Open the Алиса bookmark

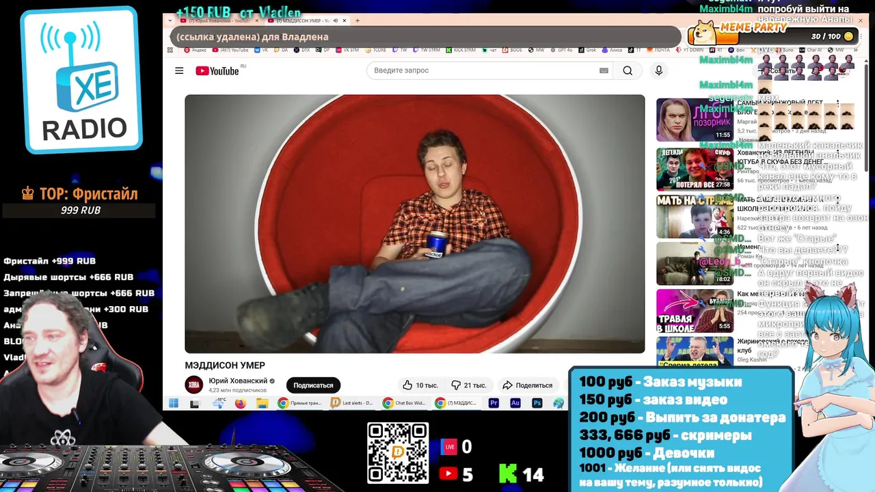point(612,50)
